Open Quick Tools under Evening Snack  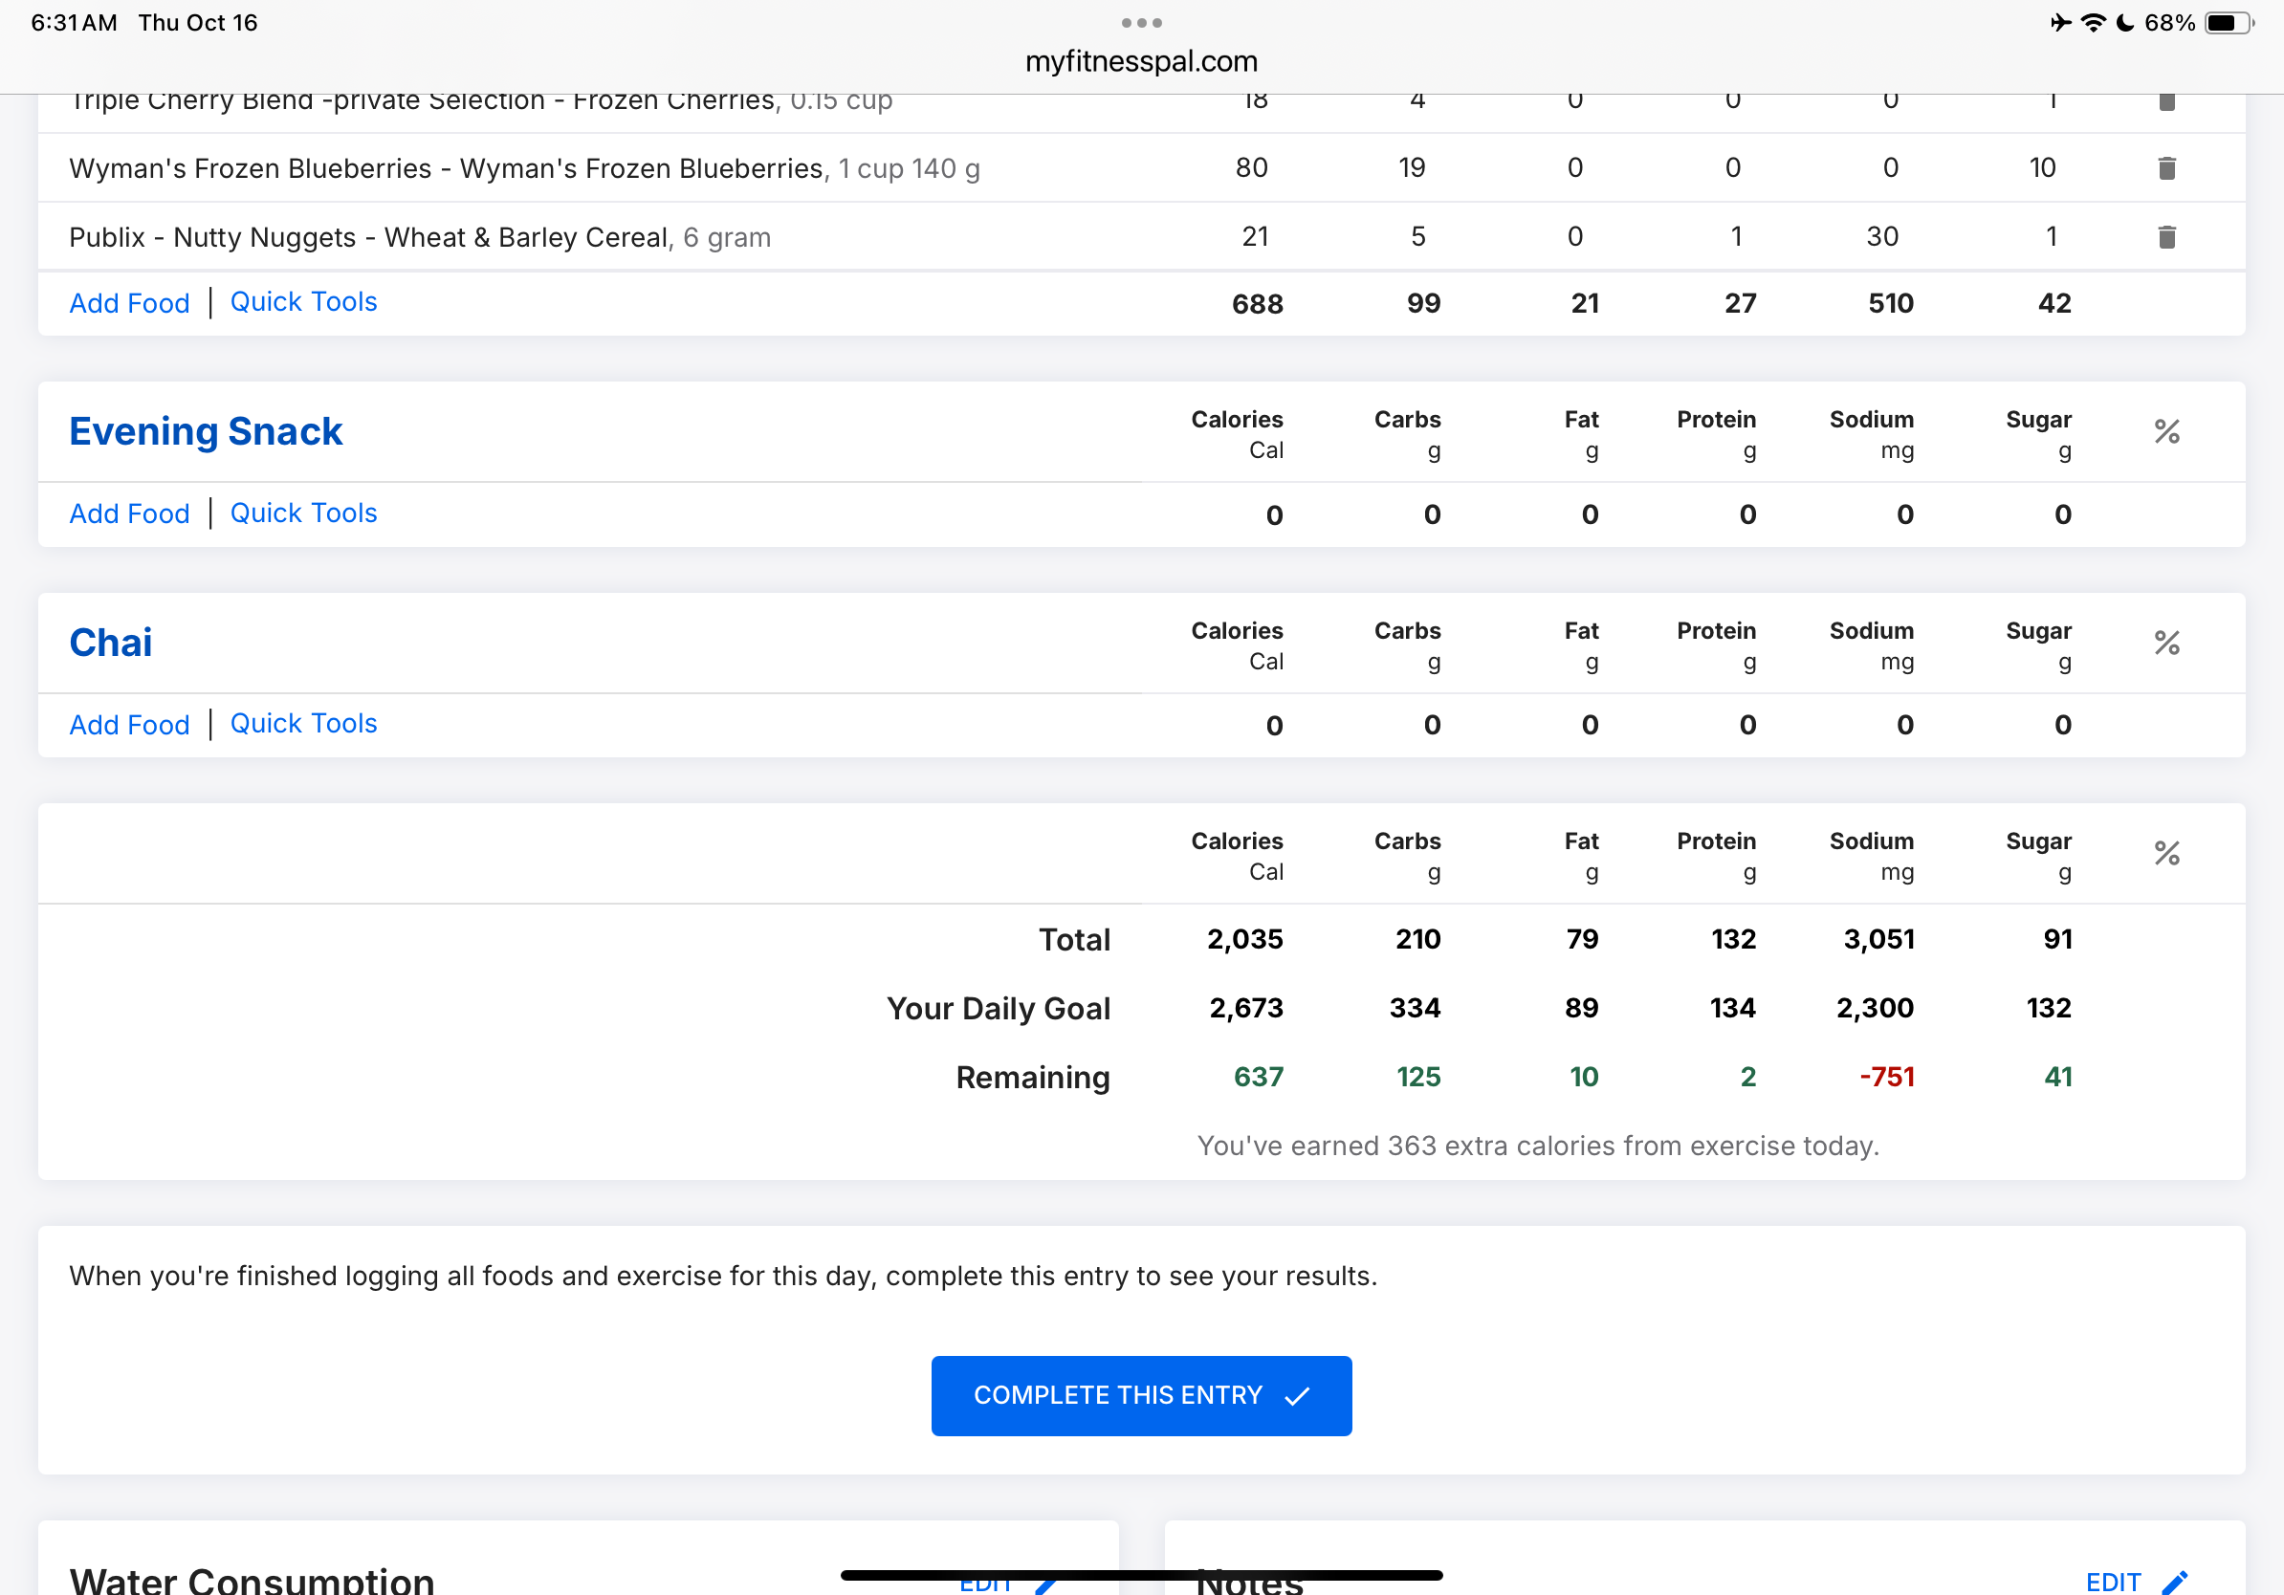click(x=303, y=513)
